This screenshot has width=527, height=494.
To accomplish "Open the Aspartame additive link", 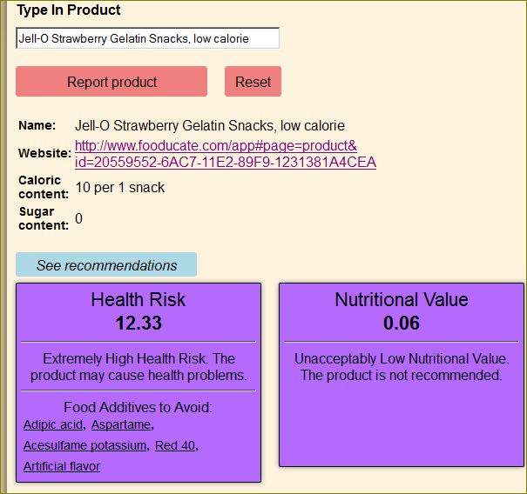I will pos(121,424).
